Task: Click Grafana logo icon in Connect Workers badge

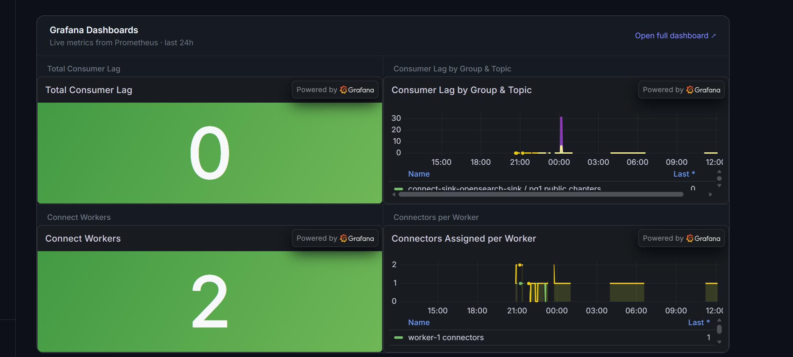Action: [343, 238]
